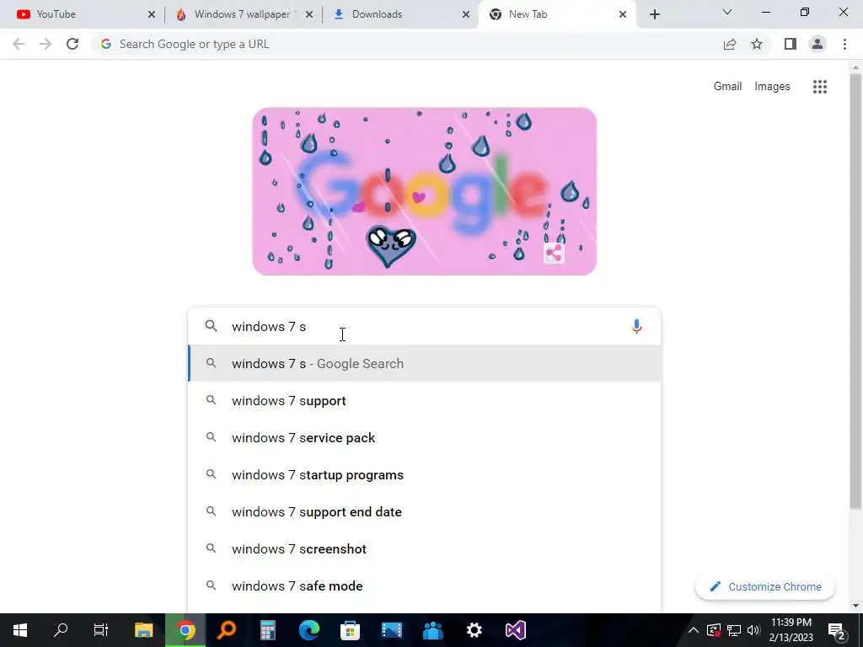Open Microsoft Store from taskbar

click(350, 630)
